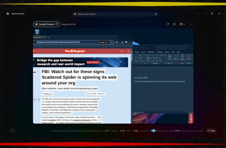Image resolution: width=226 pixels, height=148 pixels.
Task: Click the Click to Do snapshot icon
Action: tap(168, 24)
